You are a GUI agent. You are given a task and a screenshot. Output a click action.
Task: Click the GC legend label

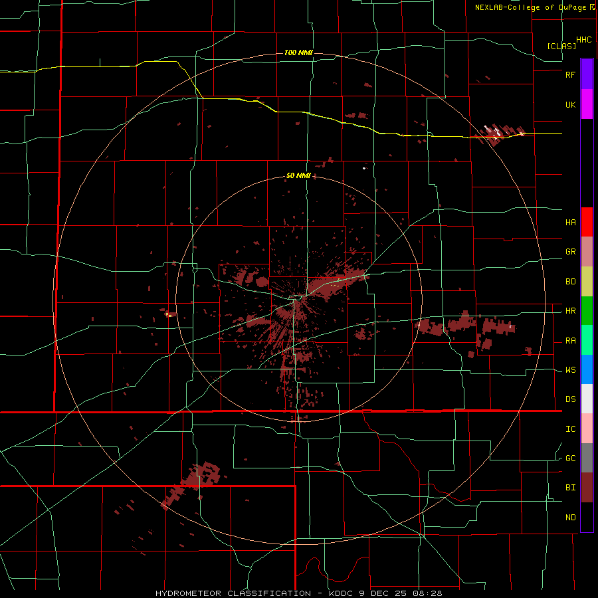(x=570, y=458)
